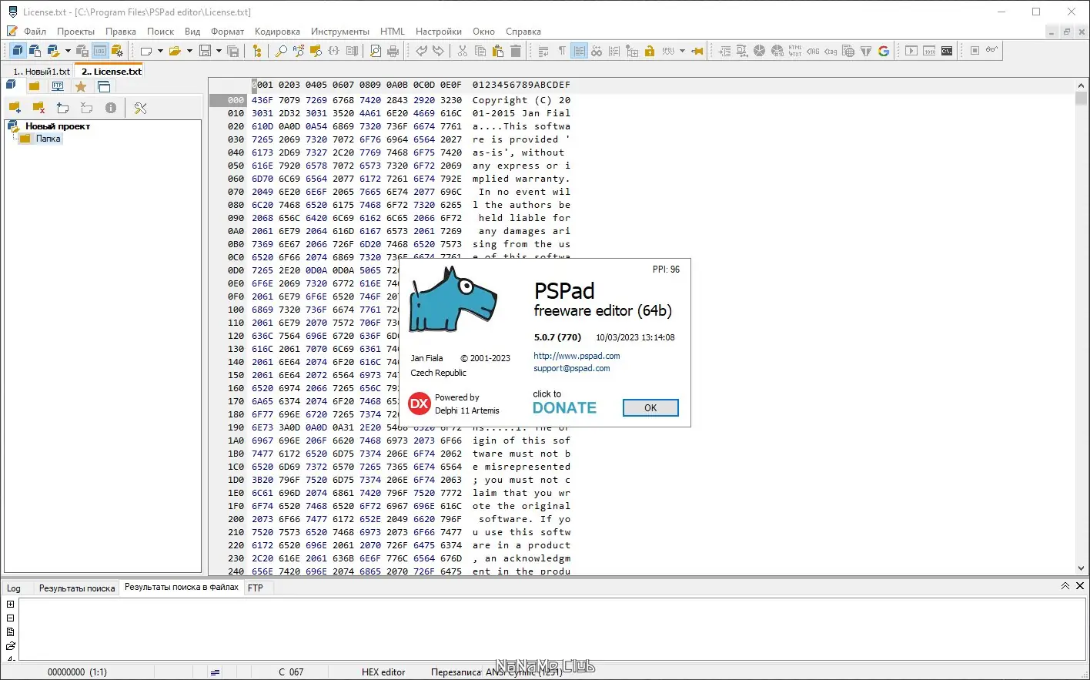Click the Google search toolbar icon

[x=884, y=51]
